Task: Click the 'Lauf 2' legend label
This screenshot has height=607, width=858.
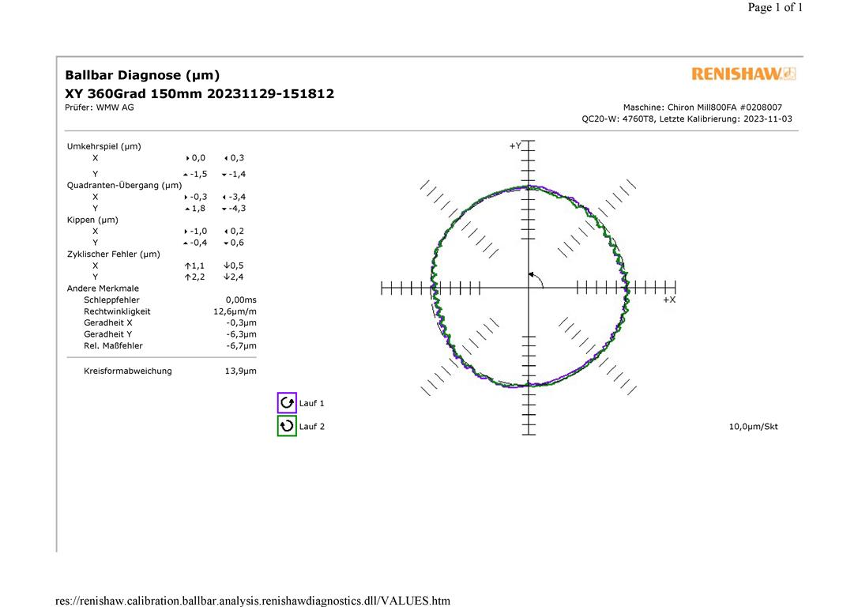Action: coord(311,426)
